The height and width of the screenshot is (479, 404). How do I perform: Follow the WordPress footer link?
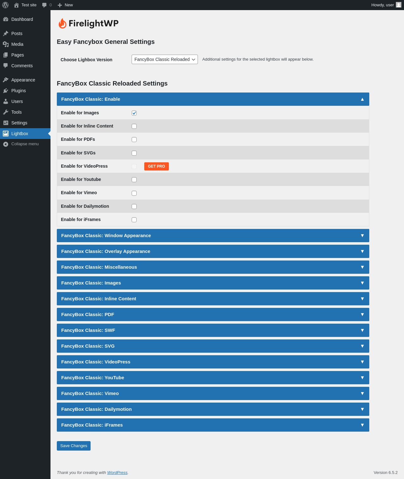pyautogui.click(x=117, y=473)
